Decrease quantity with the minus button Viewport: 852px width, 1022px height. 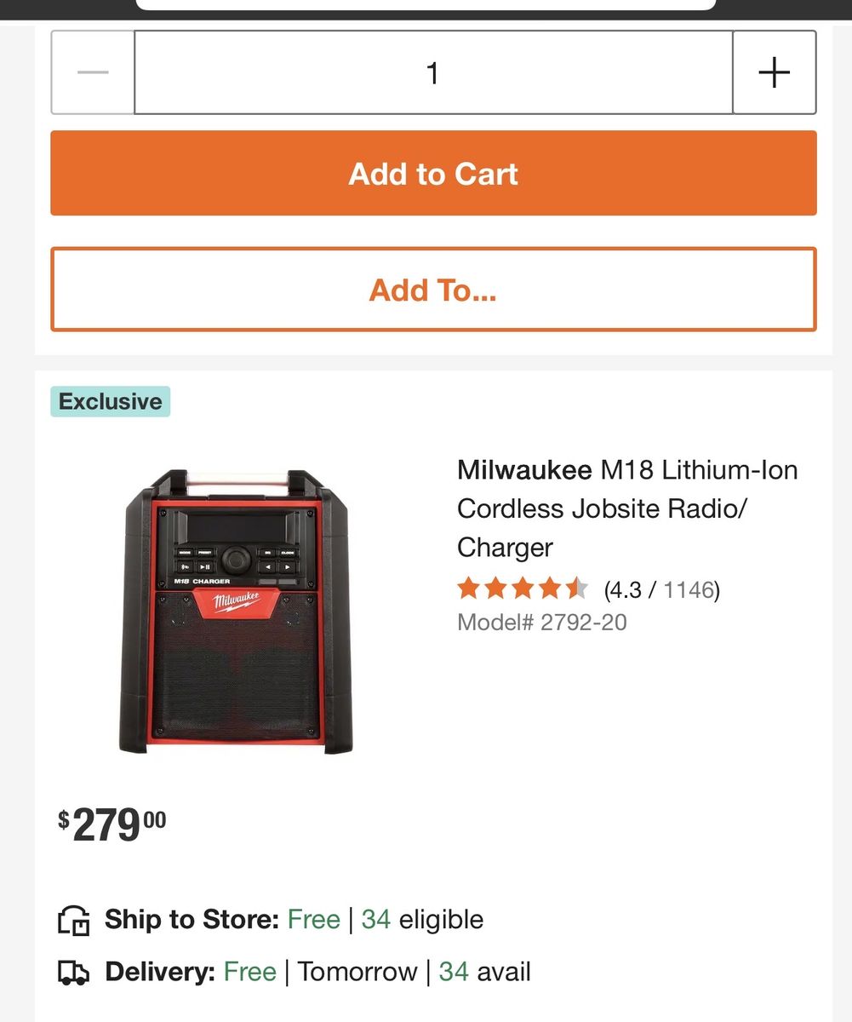click(93, 72)
